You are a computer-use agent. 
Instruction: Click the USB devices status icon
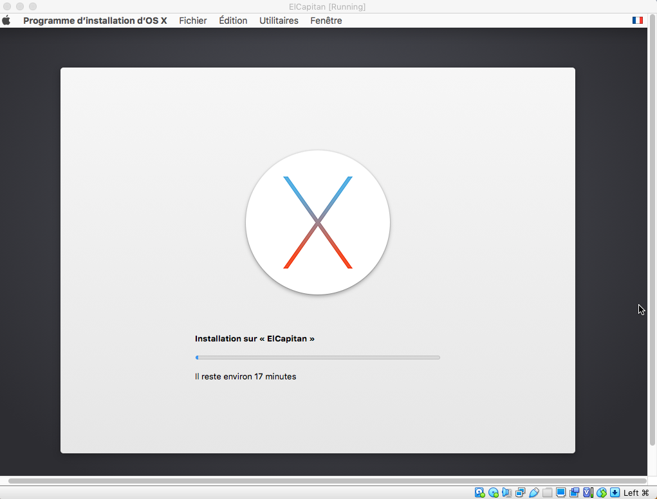tap(534, 493)
